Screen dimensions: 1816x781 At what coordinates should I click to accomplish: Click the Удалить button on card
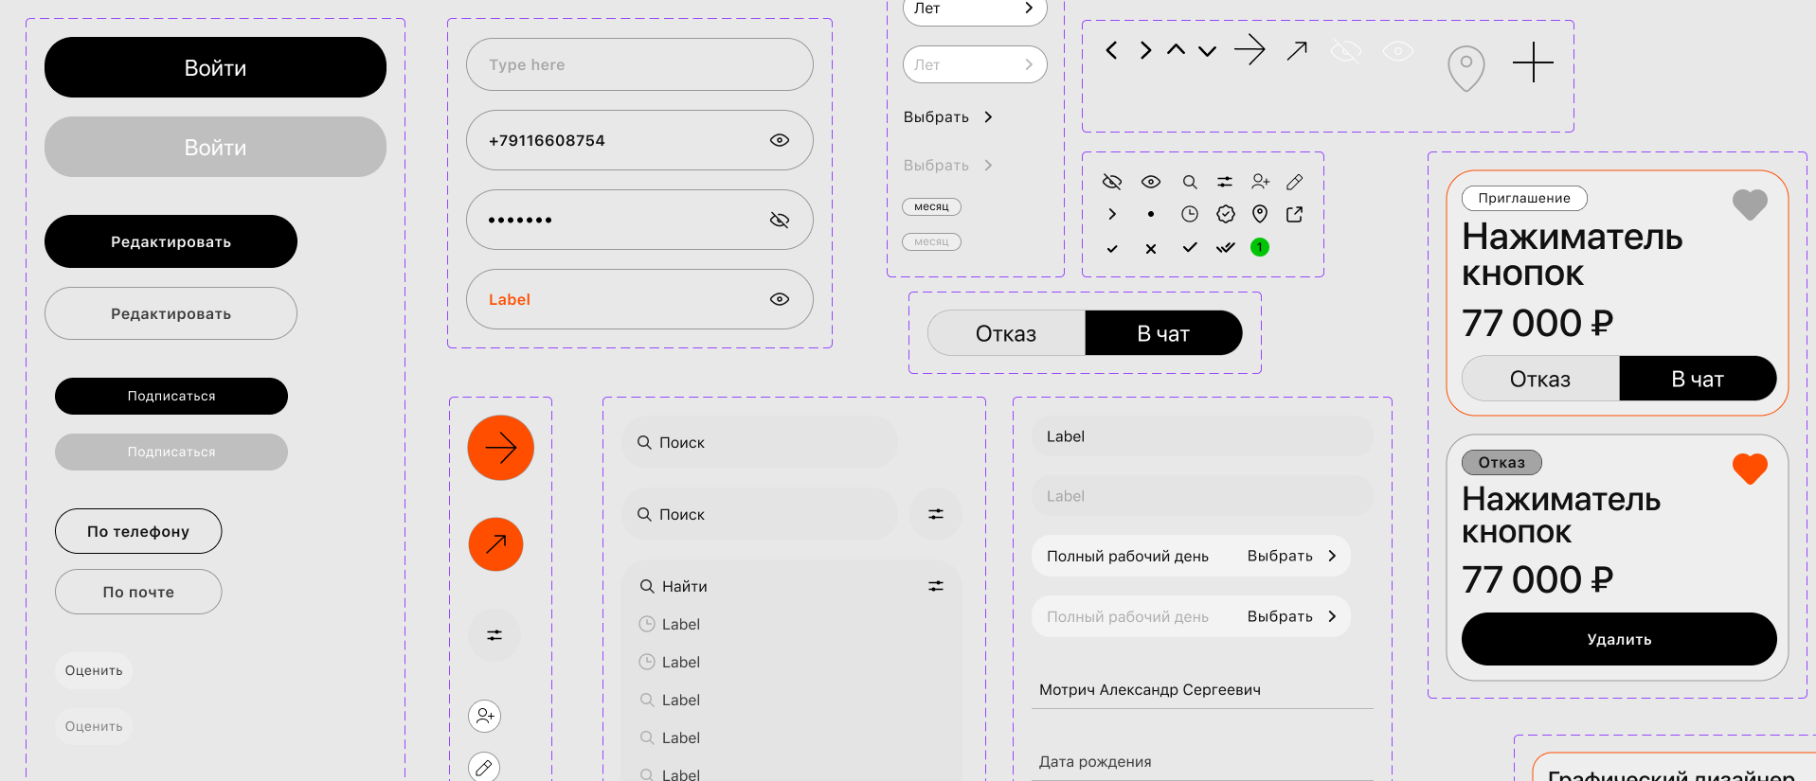click(x=1619, y=639)
